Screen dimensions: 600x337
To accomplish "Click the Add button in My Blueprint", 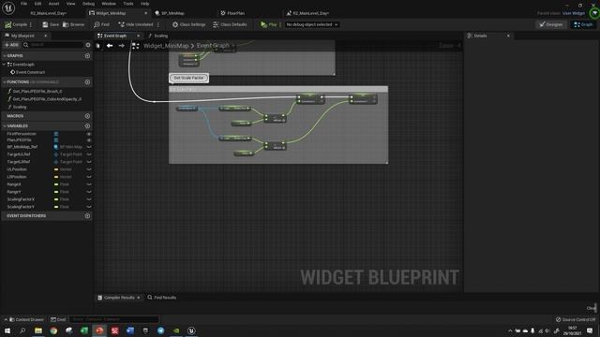I will 11,45.
